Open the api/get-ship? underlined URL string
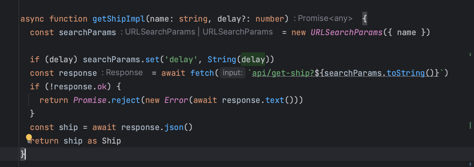 click(283, 73)
